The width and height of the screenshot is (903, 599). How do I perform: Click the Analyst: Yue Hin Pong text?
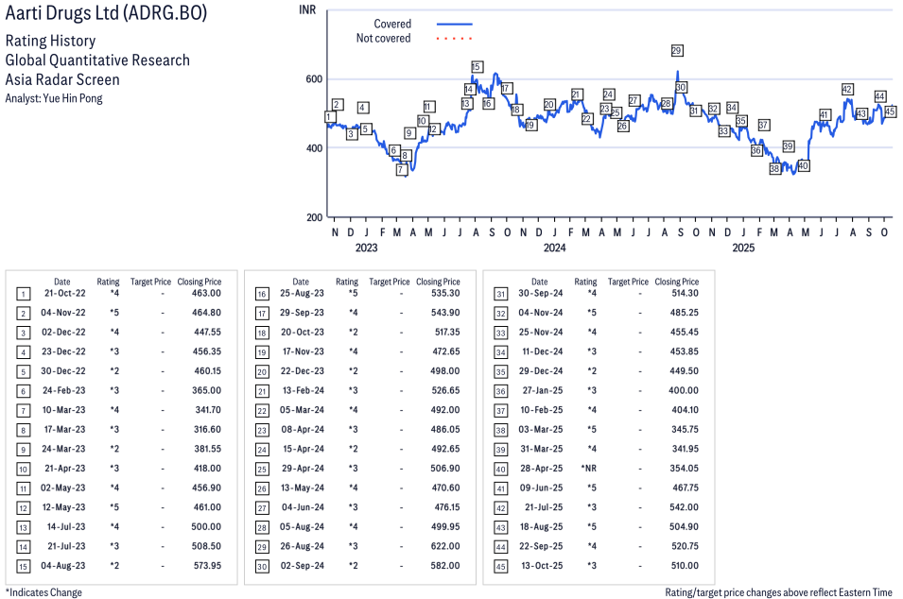coord(54,98)
